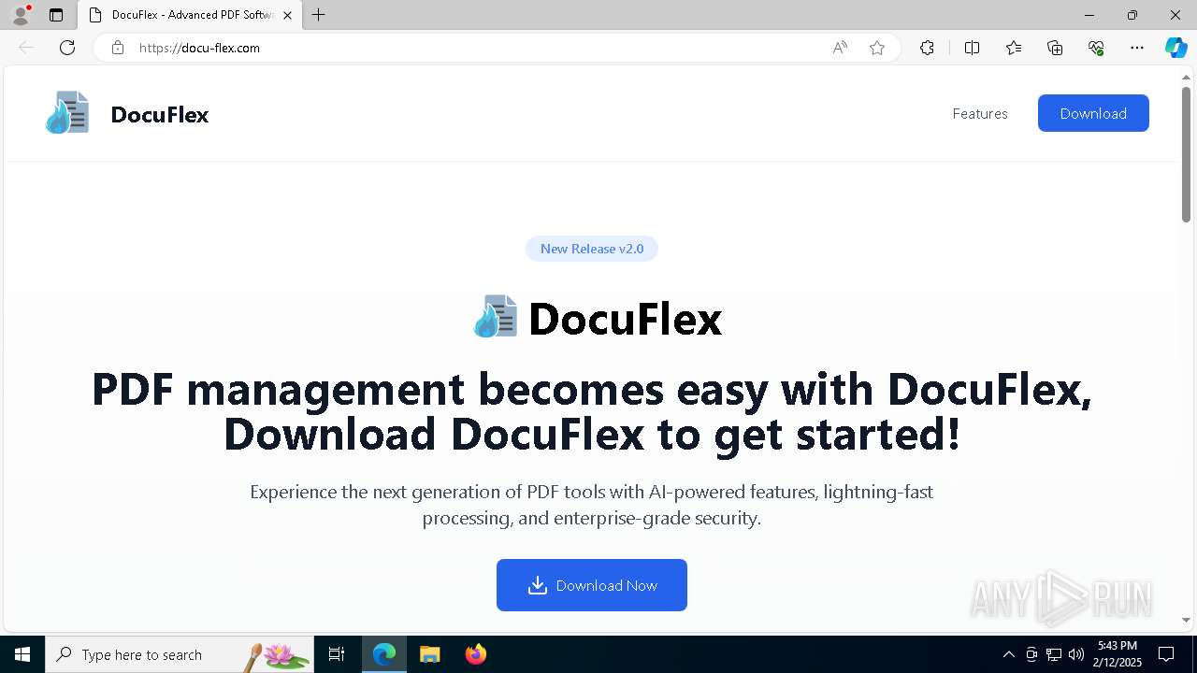Click the Download Now button
The height and width of the screenshot is (673, 1197).
pyautogui.click(x=592, y=585)
